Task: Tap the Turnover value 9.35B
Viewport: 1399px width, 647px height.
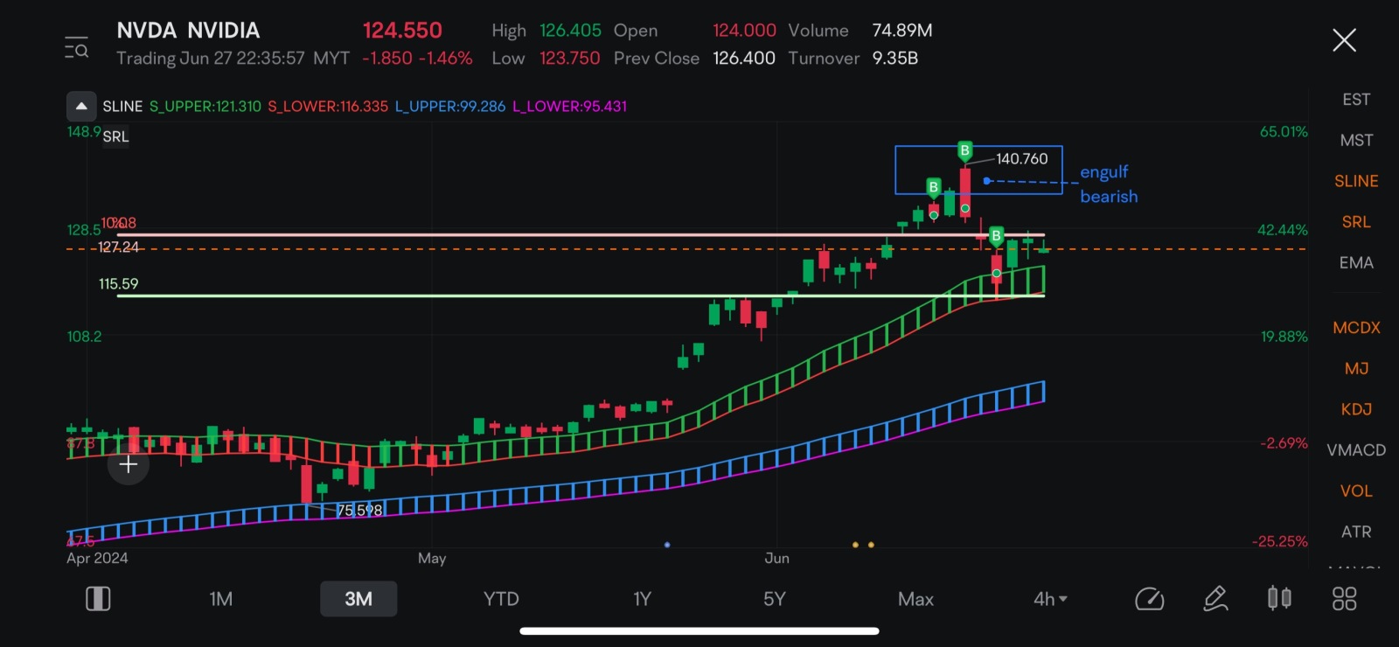Action: coord(895,59)
